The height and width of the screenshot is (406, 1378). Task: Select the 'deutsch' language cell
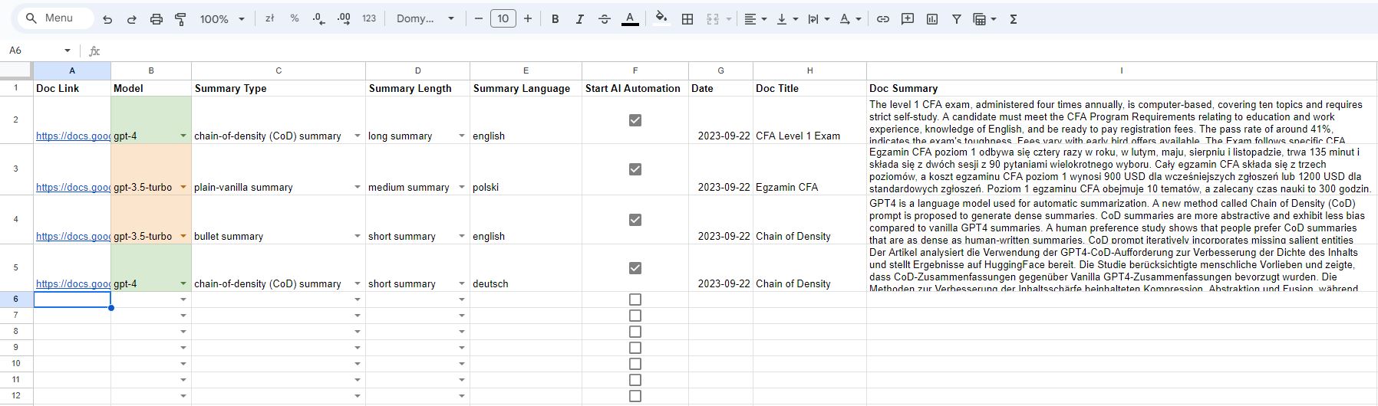pyautogui.click(x=526, y=268)
